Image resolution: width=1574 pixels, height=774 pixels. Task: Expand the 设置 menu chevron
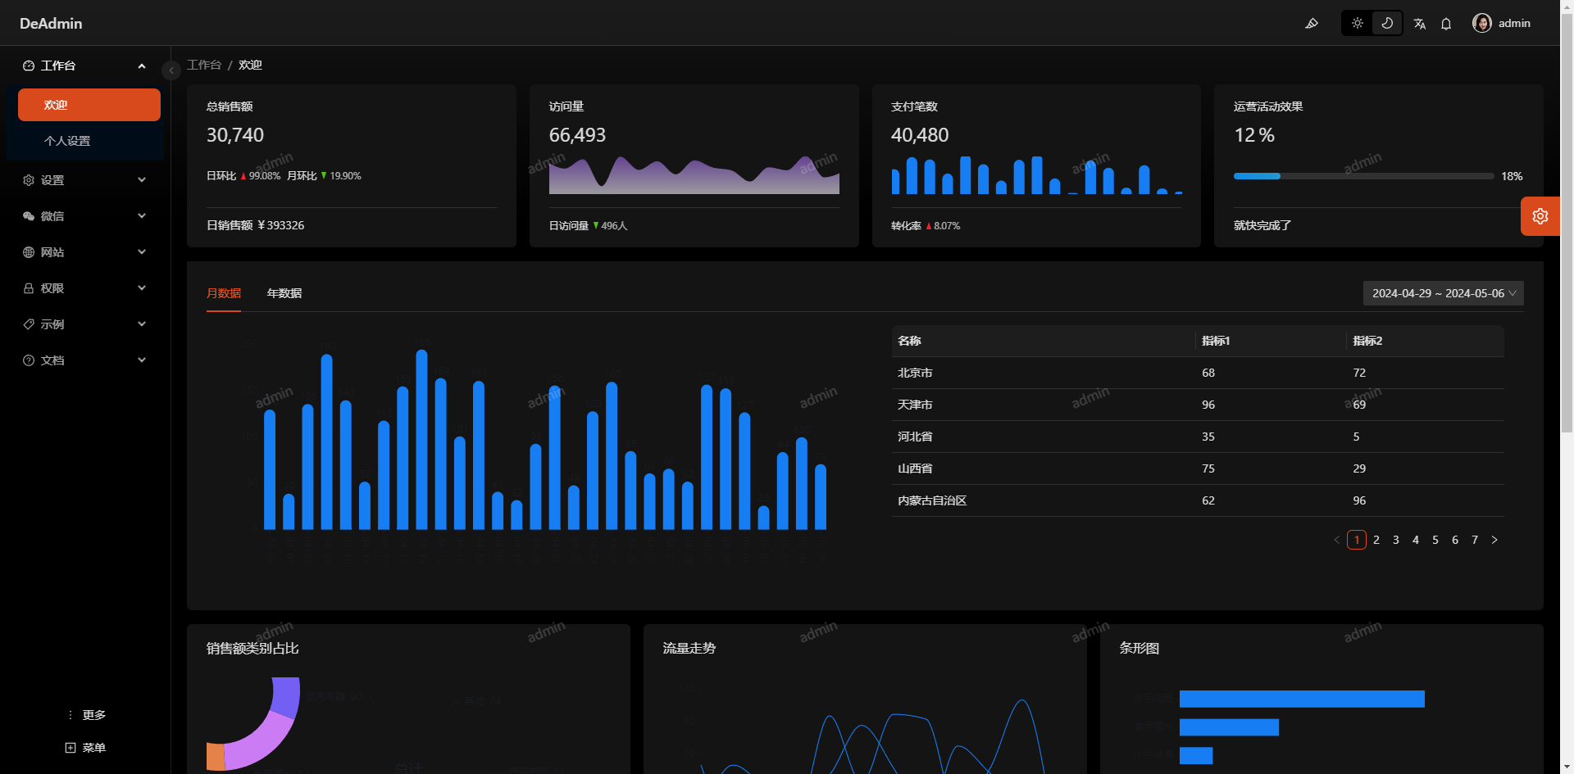(x=142, y=180)
